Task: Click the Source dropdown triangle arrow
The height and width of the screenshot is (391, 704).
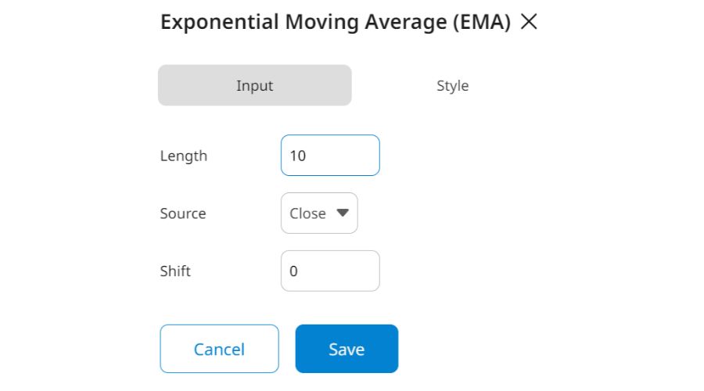Action: click(342, 213)
